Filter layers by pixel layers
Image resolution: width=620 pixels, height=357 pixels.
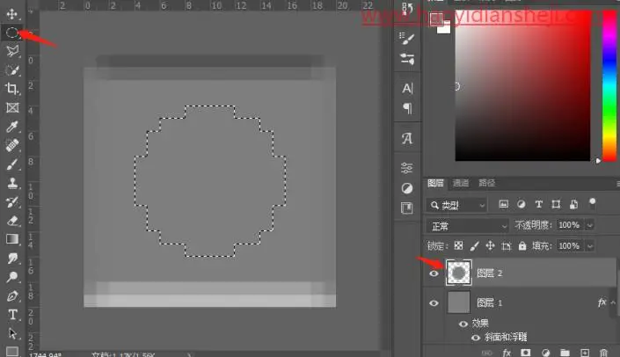point(503,204)
